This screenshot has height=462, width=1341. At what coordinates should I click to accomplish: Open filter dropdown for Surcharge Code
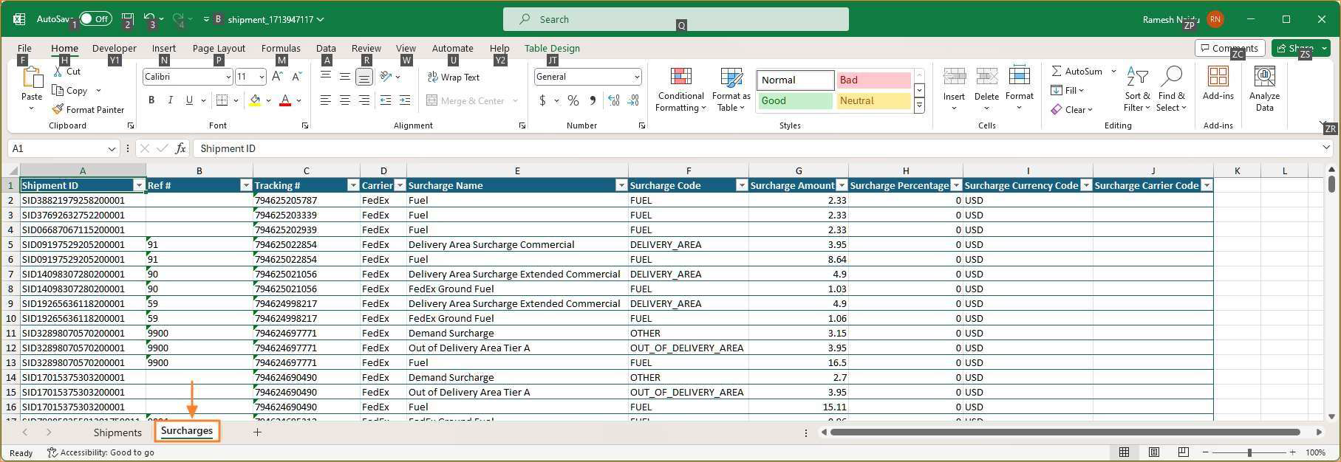[x=741, y=185]
